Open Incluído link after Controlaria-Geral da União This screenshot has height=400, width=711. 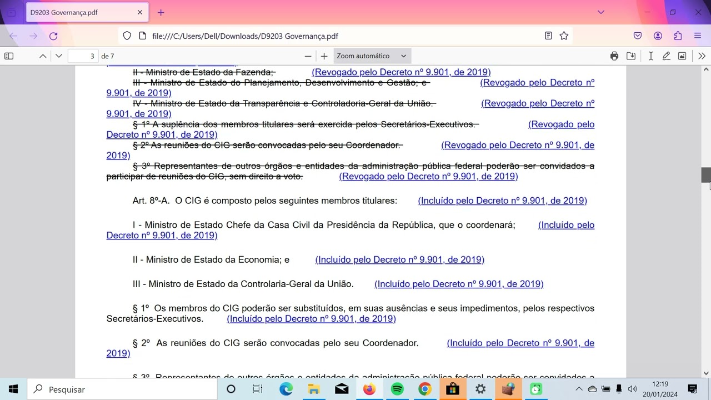click(459, 284)
